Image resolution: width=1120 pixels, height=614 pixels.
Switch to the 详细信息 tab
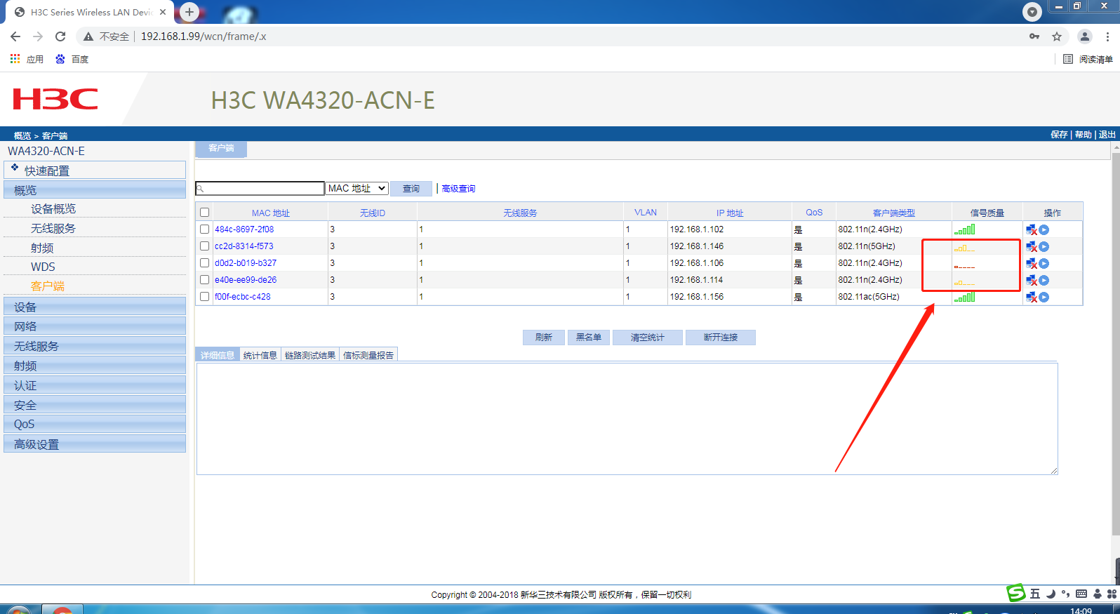[218, 355]
